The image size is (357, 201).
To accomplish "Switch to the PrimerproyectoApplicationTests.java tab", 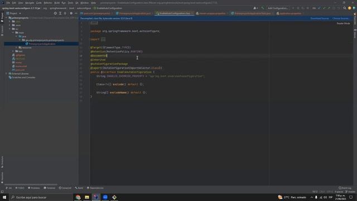I will tap(252, 13).
